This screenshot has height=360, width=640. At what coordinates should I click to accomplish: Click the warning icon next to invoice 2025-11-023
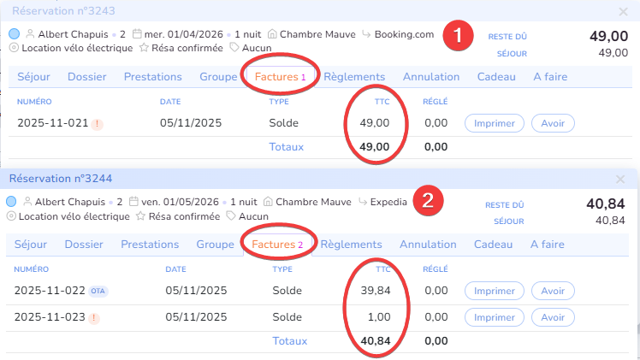tap(94, 317)
